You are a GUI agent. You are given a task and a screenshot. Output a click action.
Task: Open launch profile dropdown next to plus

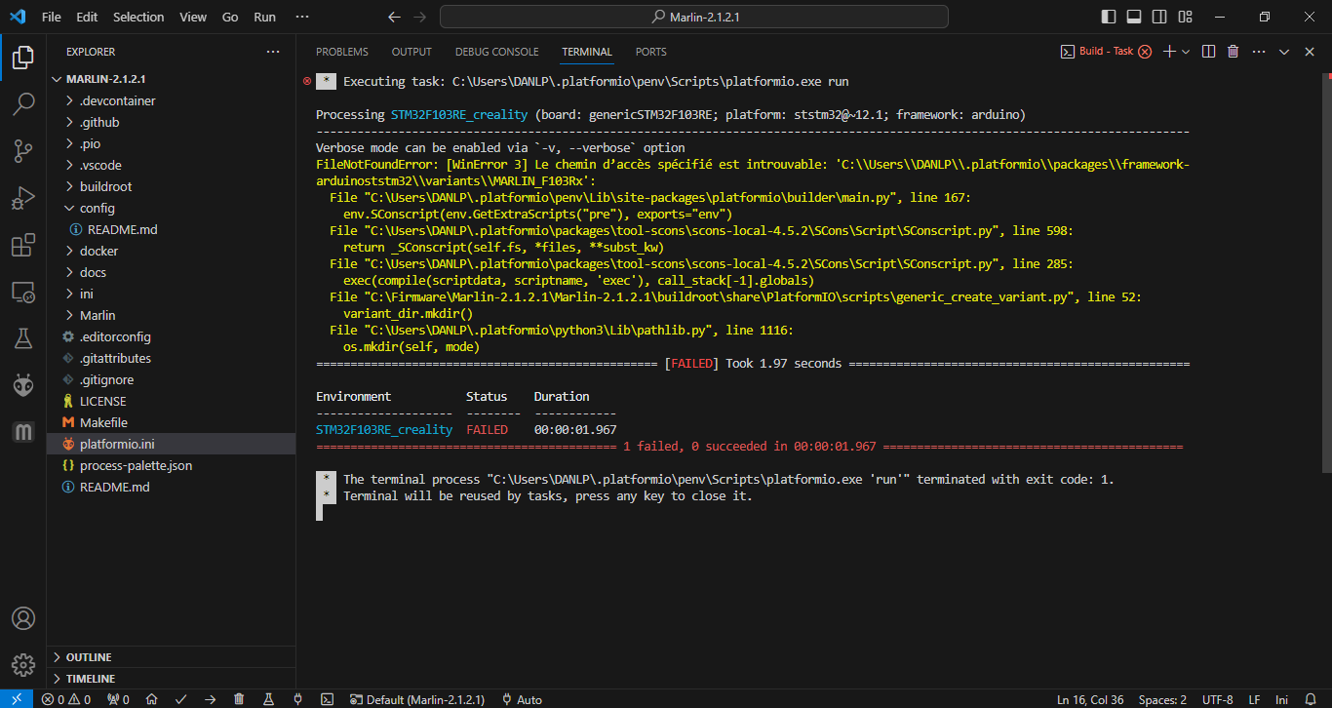coord(1186,52)
